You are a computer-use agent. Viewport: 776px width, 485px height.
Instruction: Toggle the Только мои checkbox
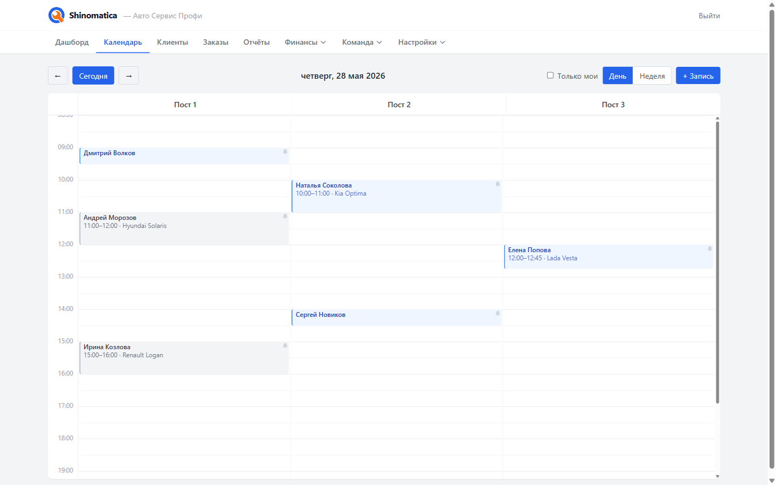[x=550, y=75]
